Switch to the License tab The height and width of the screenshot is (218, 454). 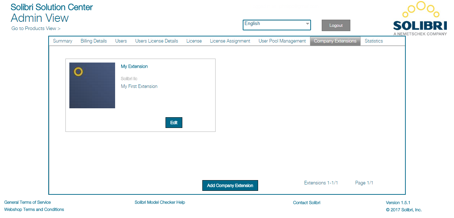click(x=194, y=41)
